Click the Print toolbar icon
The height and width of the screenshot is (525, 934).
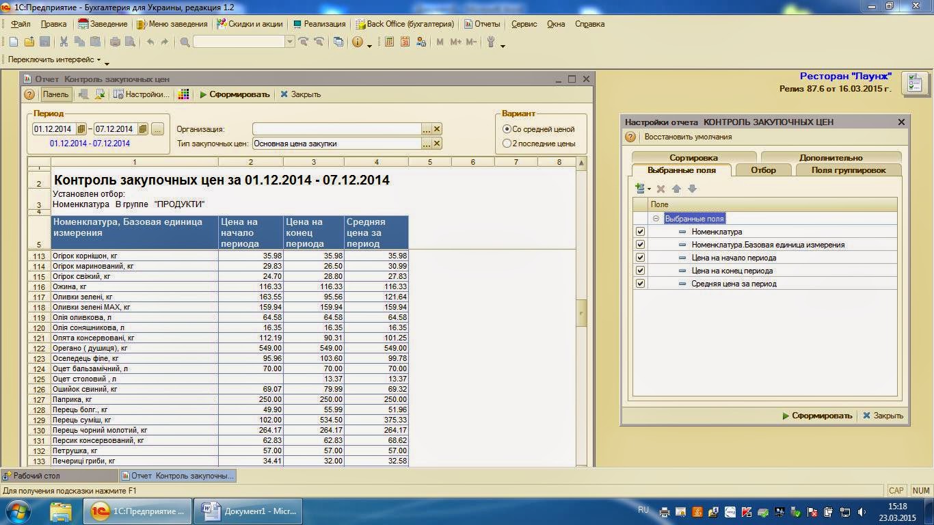pyautogui.click(x=116, y=42)
